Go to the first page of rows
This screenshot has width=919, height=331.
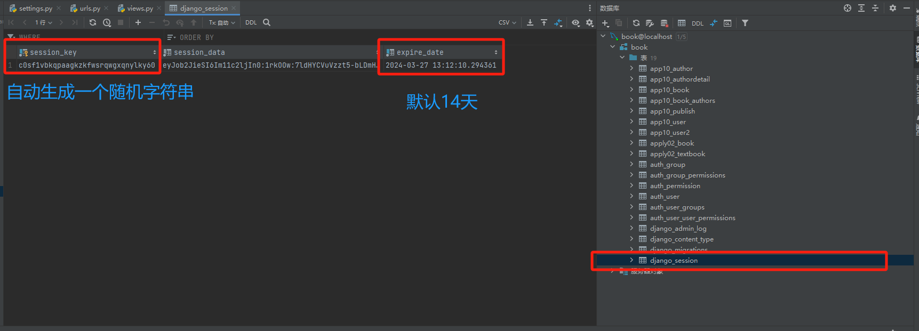tap(11, 22)
